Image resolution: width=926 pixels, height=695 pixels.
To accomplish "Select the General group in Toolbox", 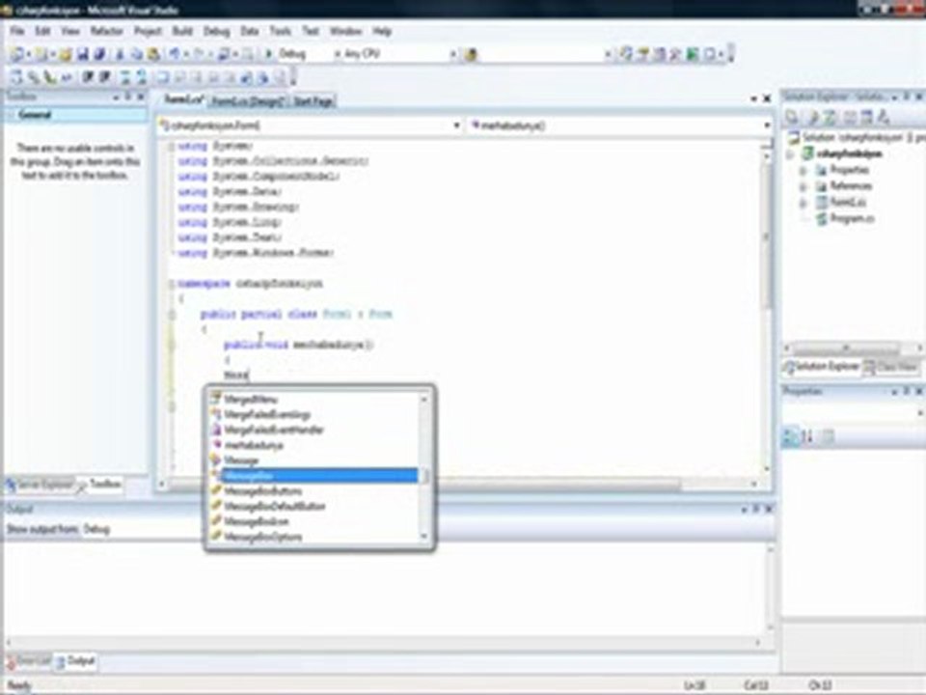I will [x=75, y=115].
